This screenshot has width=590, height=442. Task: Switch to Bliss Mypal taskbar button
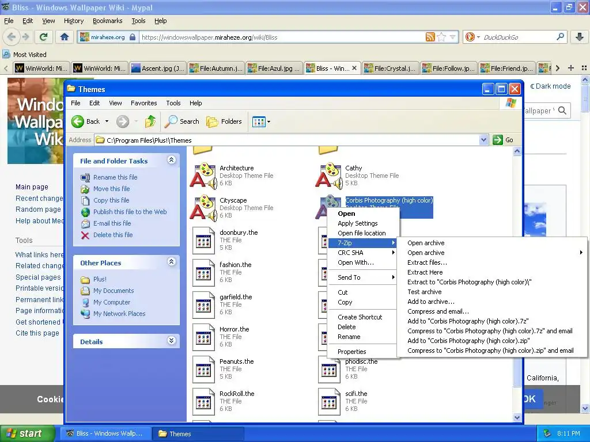(x=105, y=434)
